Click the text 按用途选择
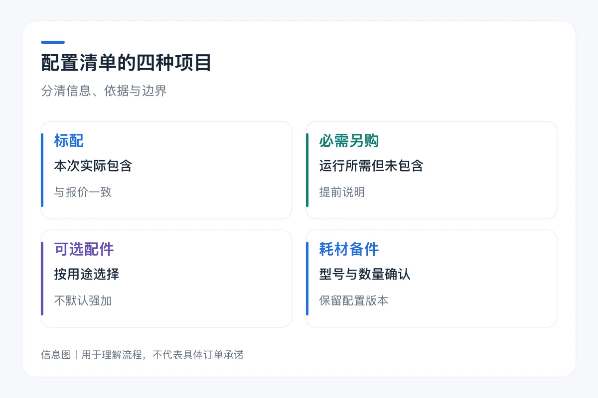Screen dimensions: 598x398 [x=86, y=274]
